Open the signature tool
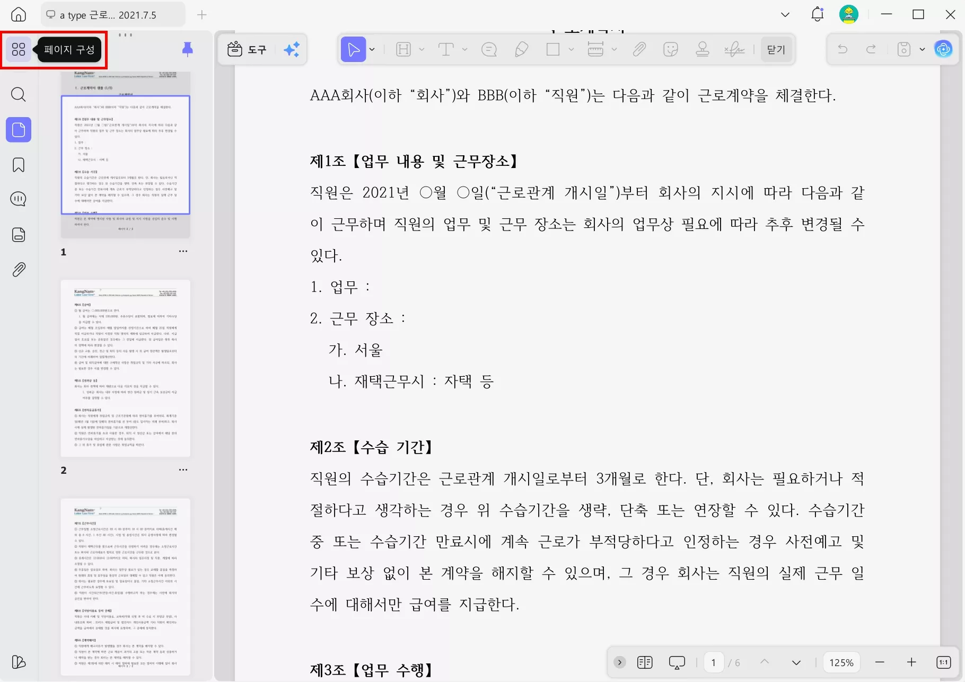 pos(735,49)
